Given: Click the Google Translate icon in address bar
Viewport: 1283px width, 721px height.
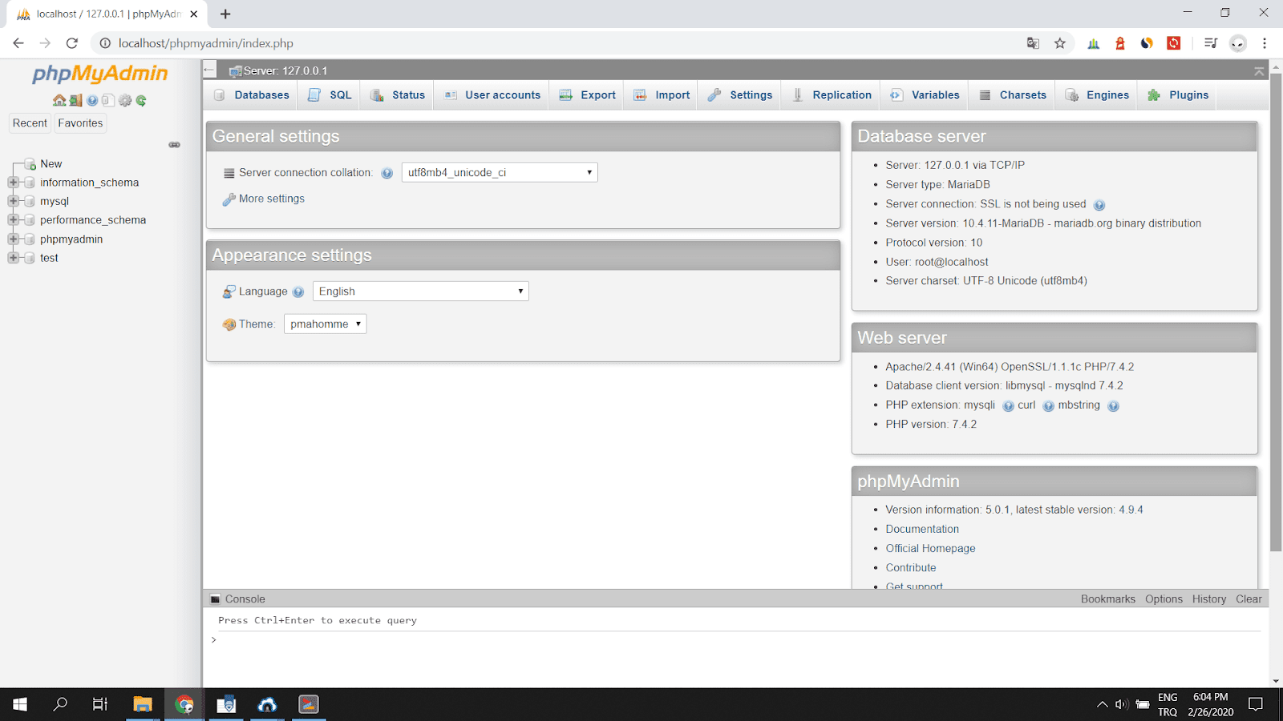Looking at the screenshot, I should [x=1033, y=43].
